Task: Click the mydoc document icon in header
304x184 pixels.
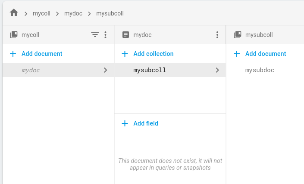Action: [125, 35]
